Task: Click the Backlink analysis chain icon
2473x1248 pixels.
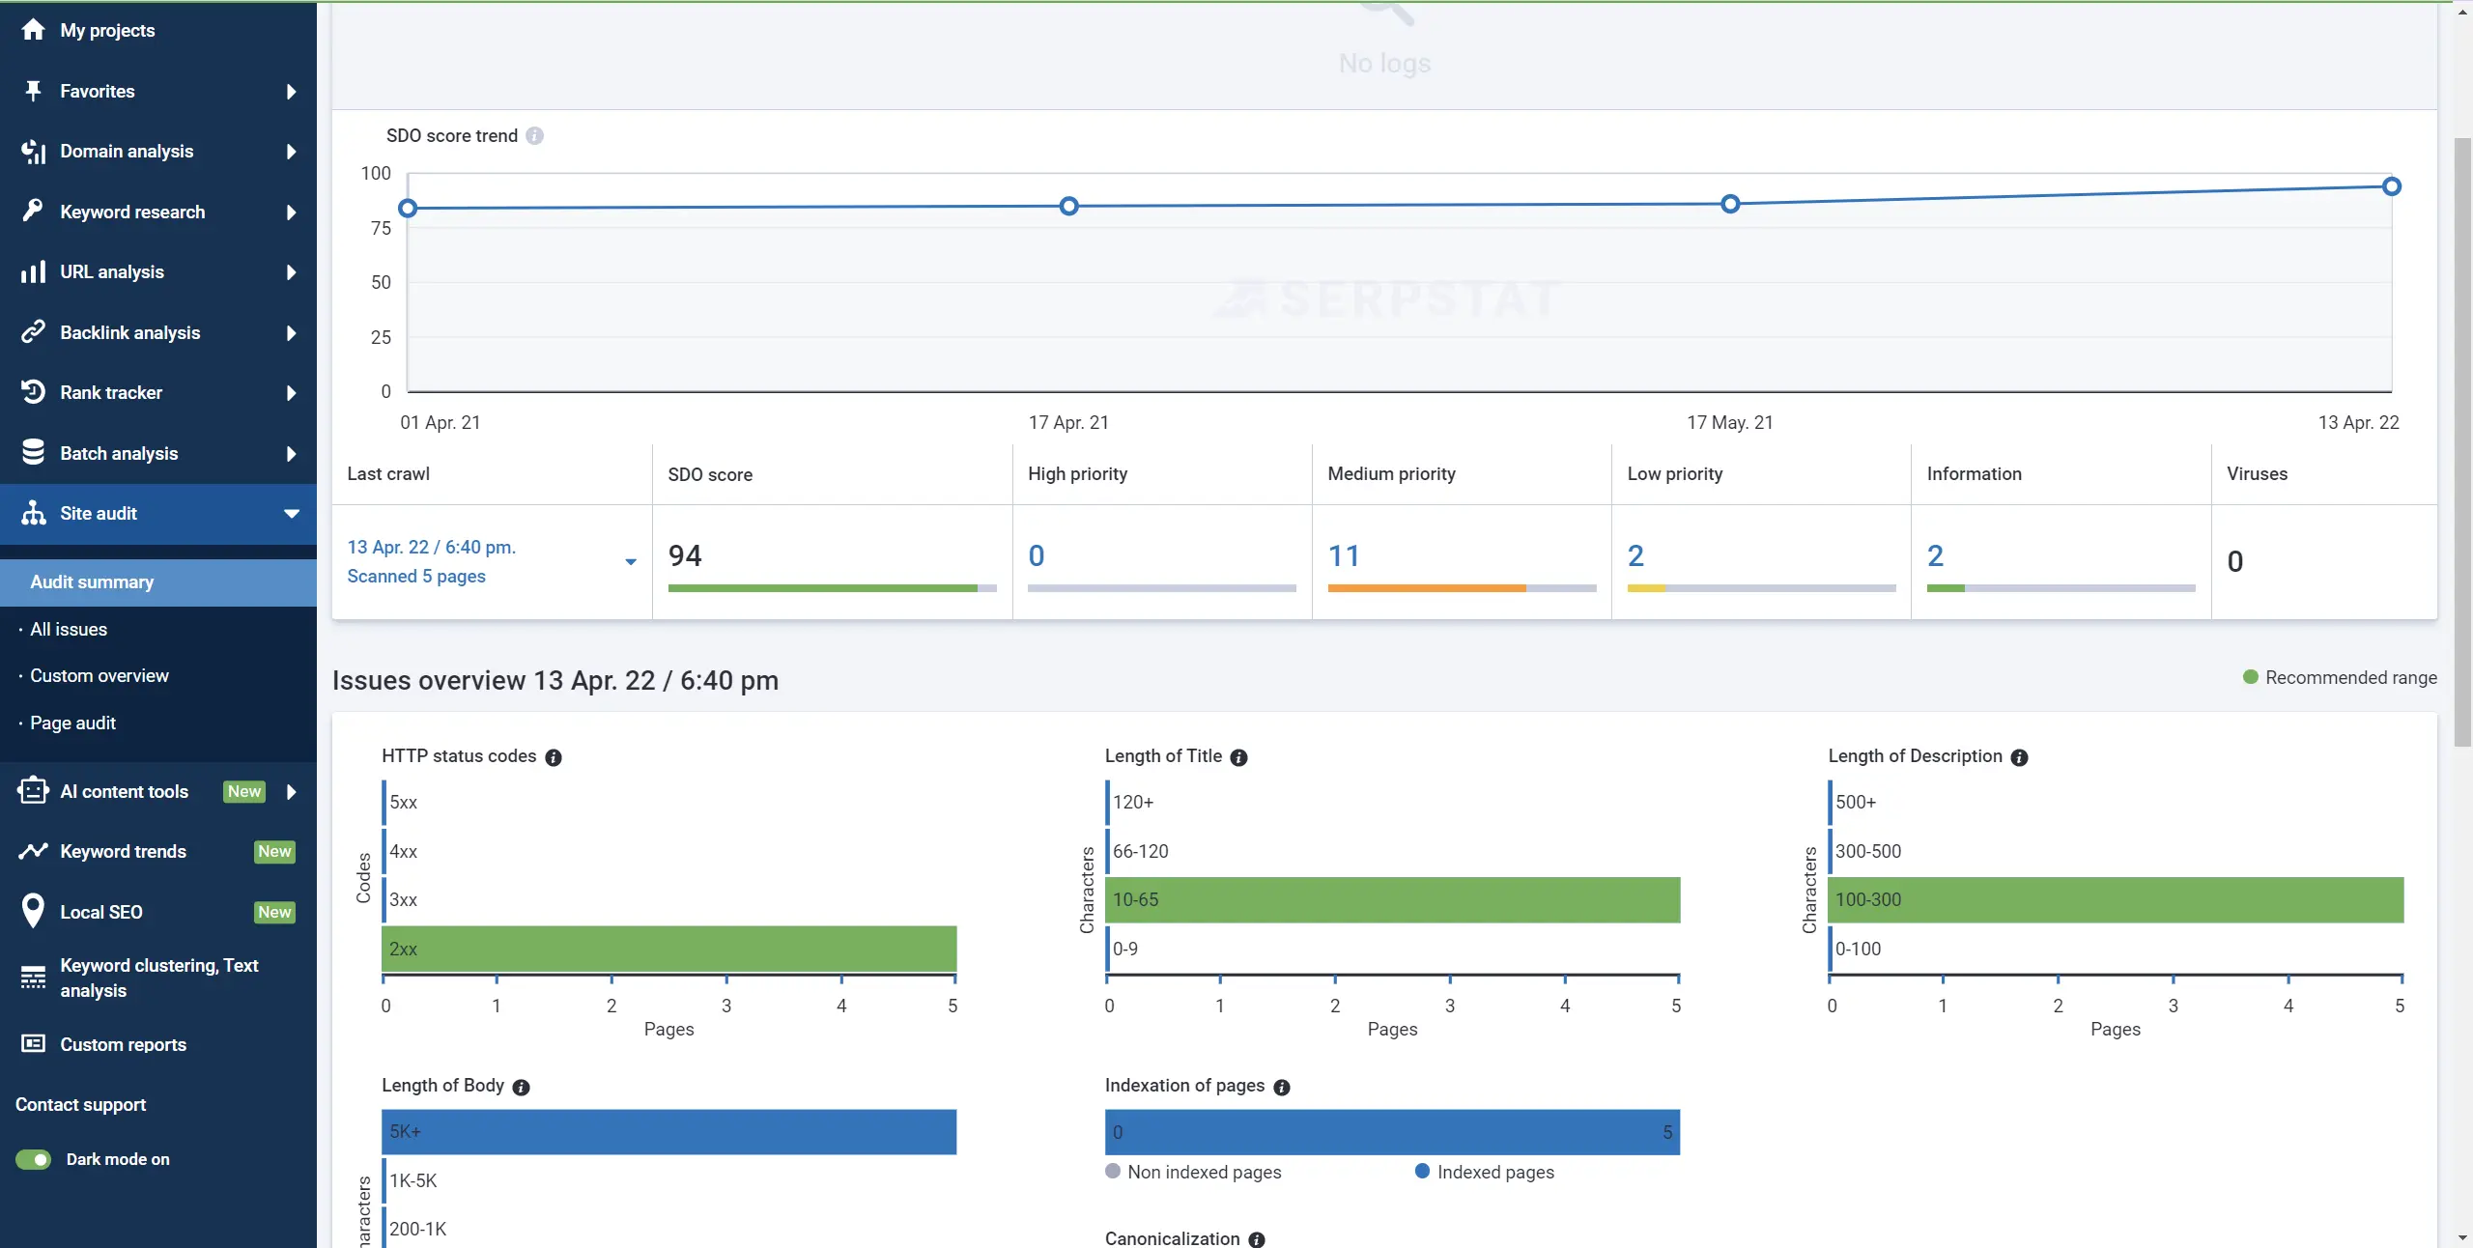Action: coord(33,332)
